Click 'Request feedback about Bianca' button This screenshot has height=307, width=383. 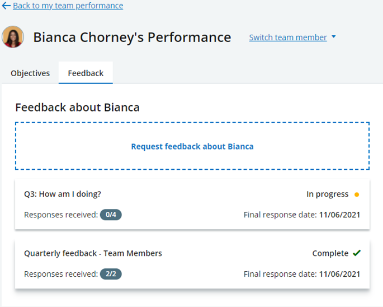(x=192, y=147)
